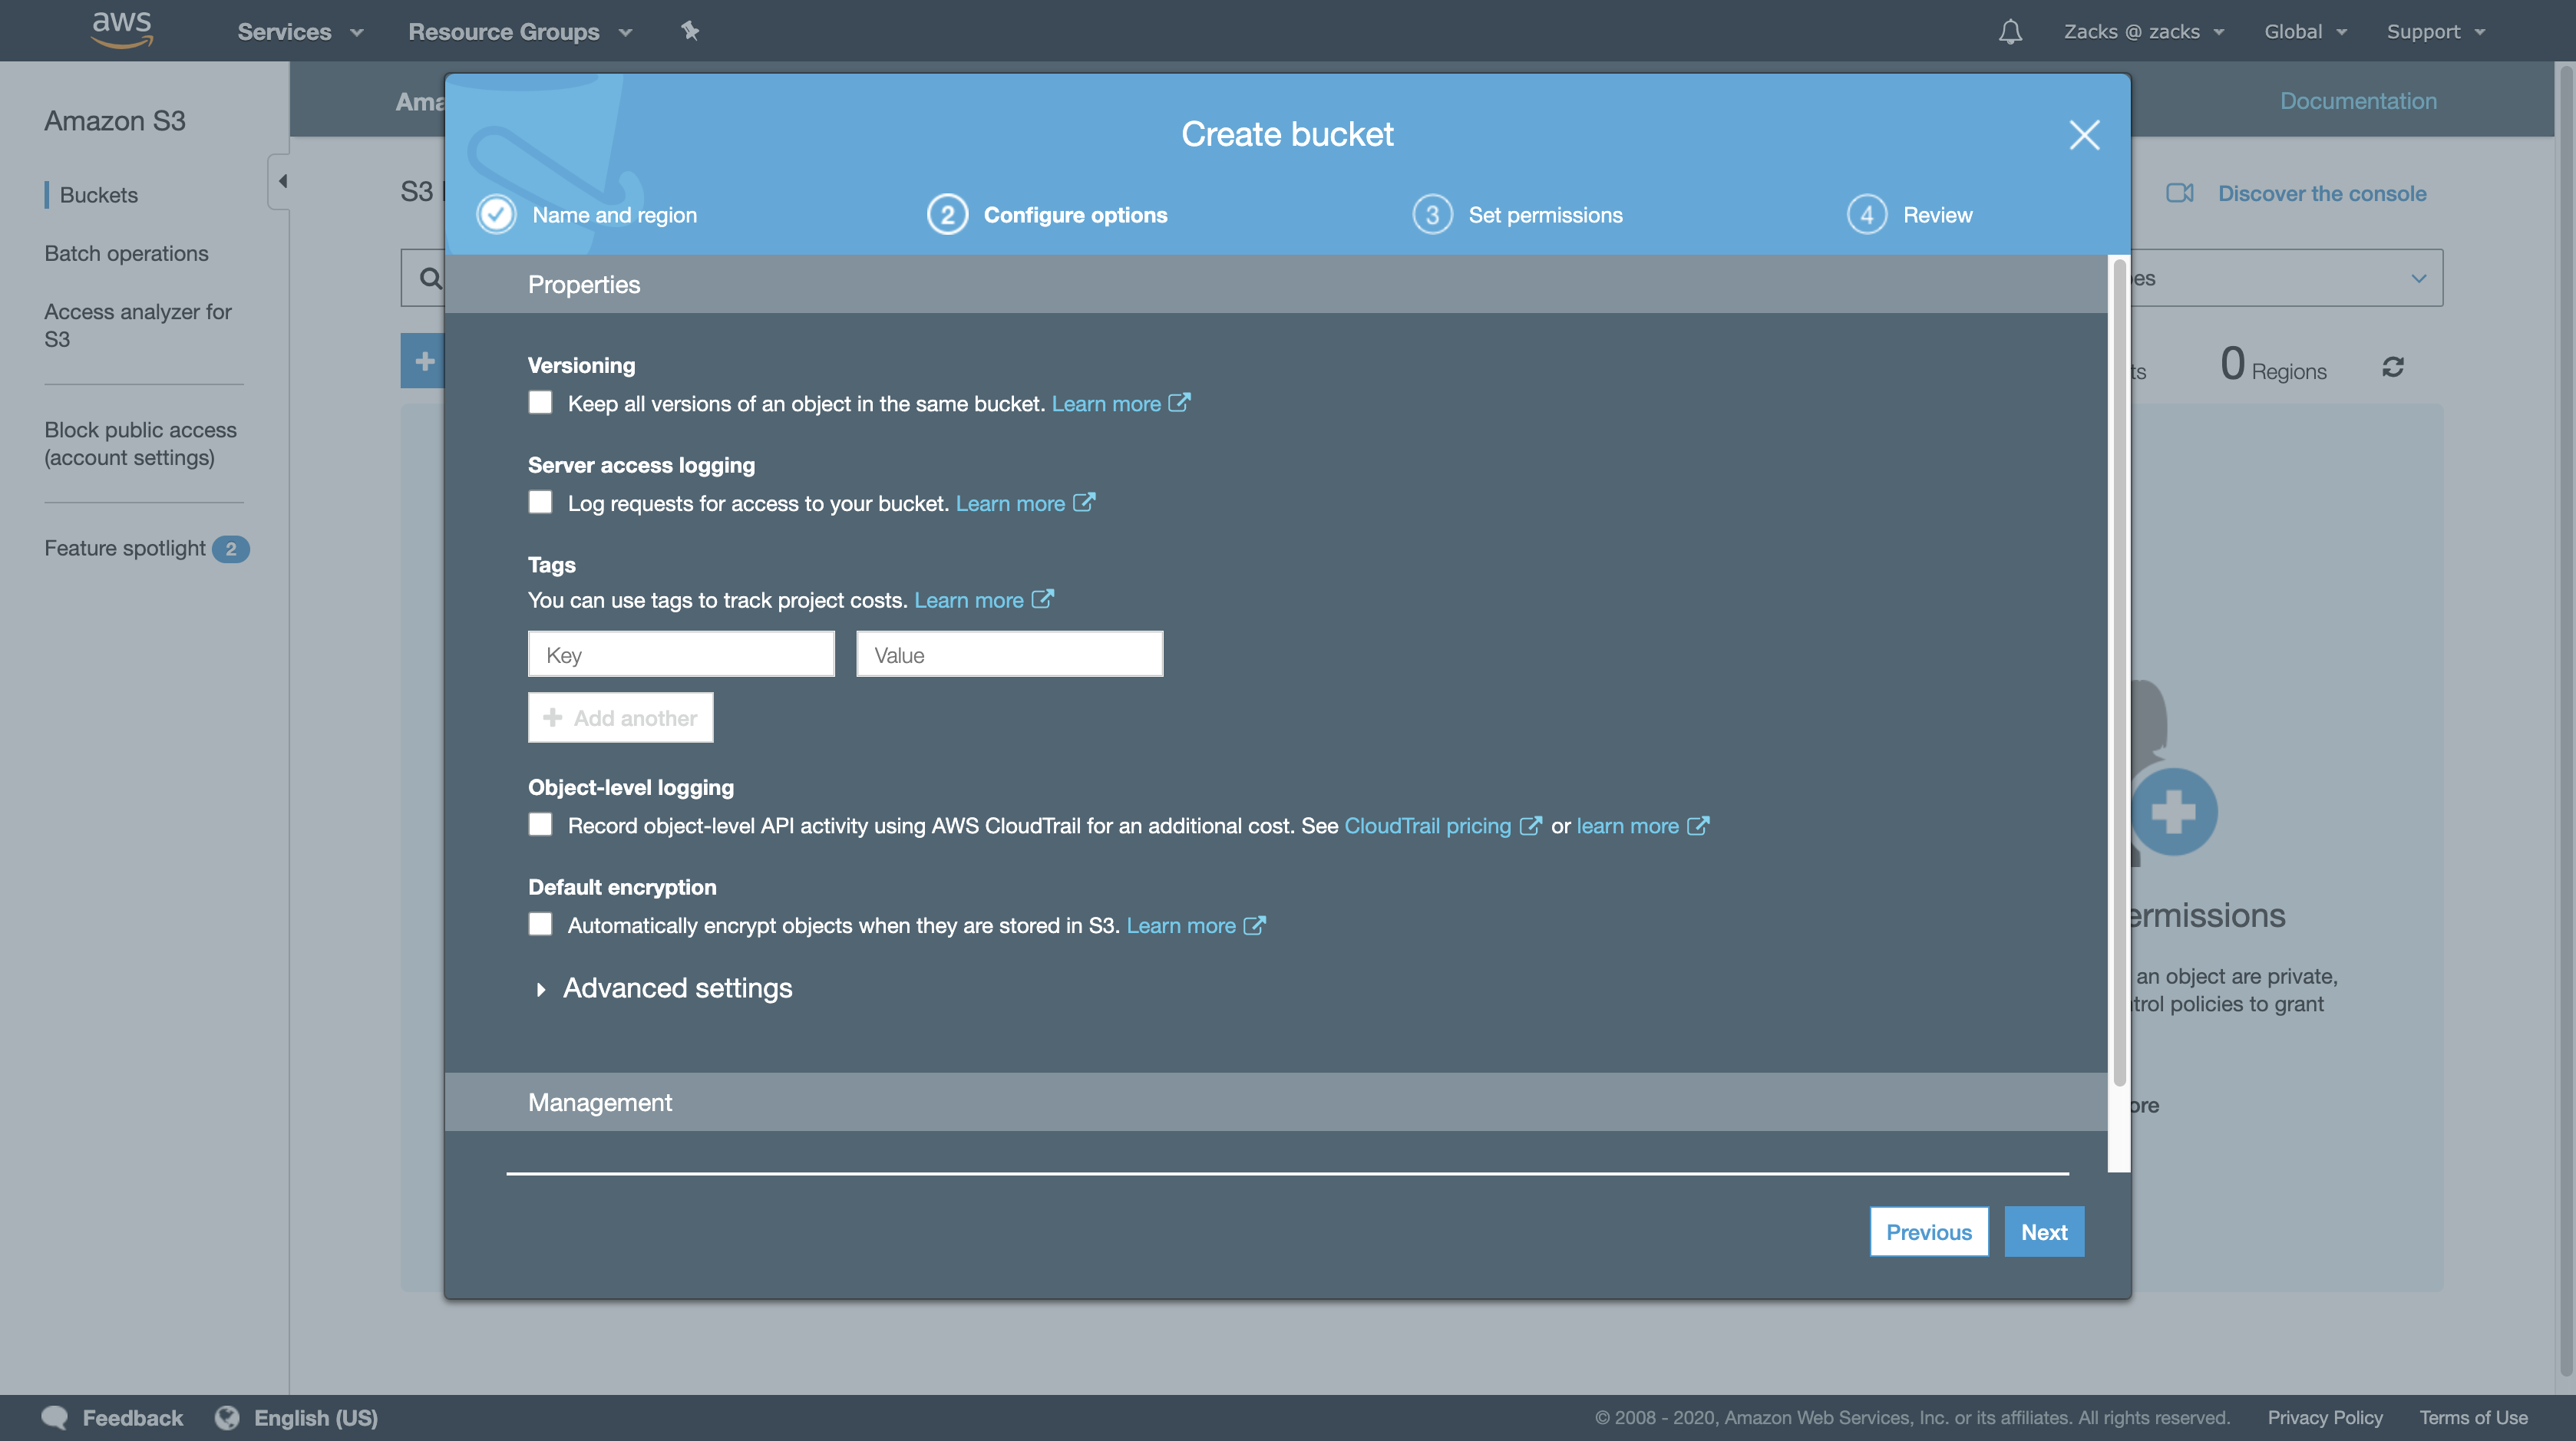Viewport: 2576px width, 1441px height.
Task: Click the pin shortcuts icon in navbar
Action: click(690, 31)
